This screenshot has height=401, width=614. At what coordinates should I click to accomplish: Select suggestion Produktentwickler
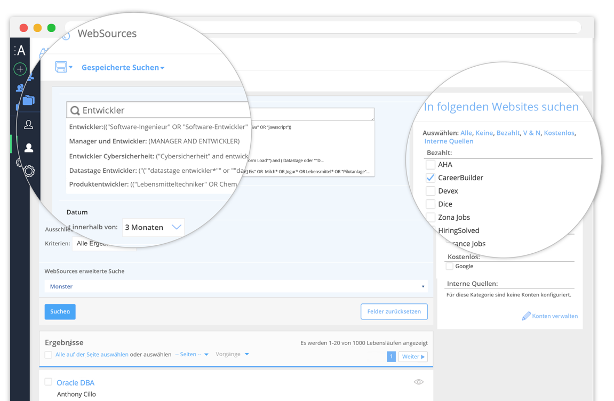click(x=153, y=185)
